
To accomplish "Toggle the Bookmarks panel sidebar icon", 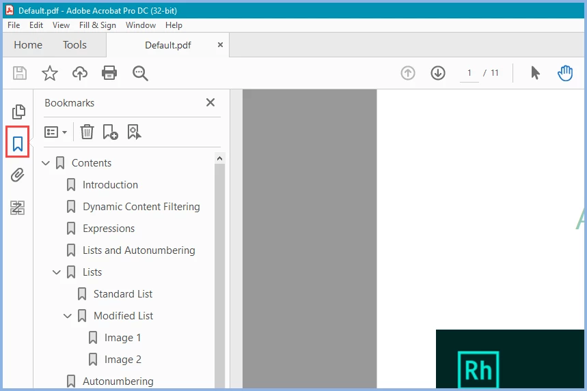I will coord(18,143).
